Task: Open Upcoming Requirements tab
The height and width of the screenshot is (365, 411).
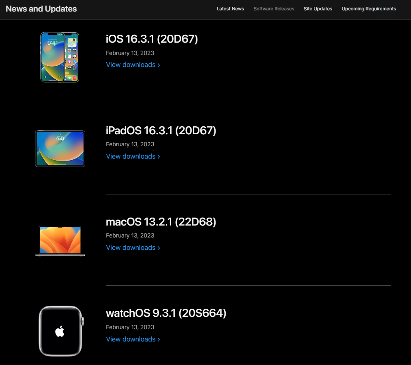Action: 368,9
